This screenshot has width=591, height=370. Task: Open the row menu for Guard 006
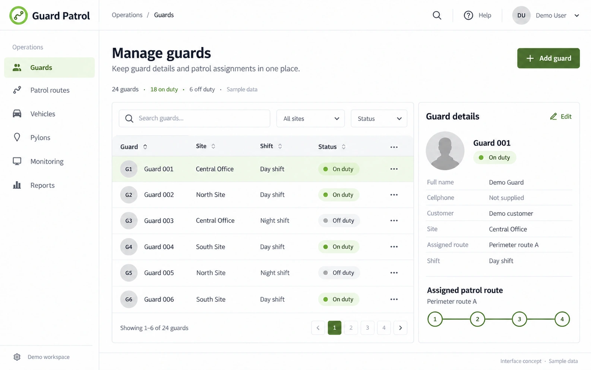coord(394,299)
